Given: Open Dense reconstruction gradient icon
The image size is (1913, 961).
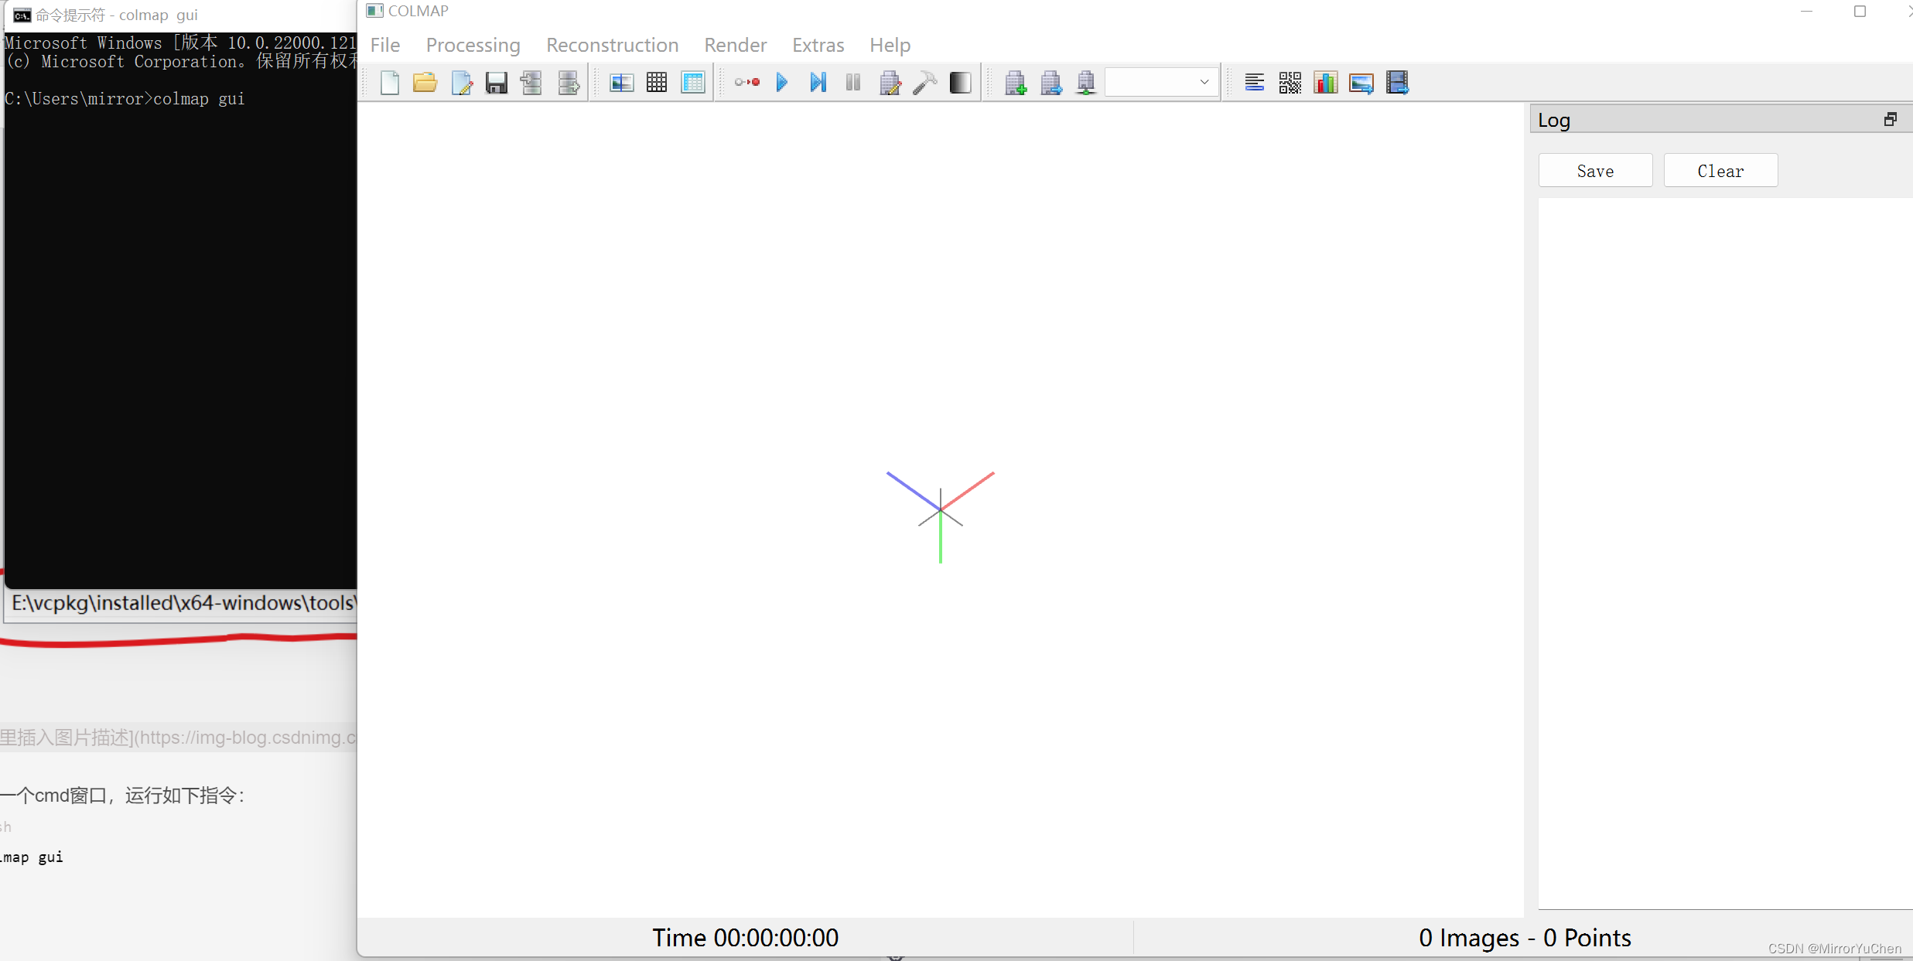Looking at the screenshot, I should tap(960, 83).
